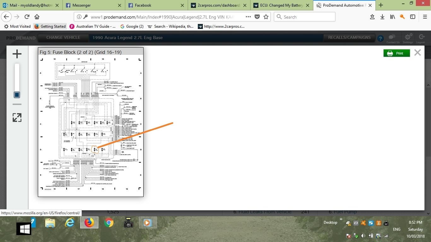The image size is (431, 242).
Task: Go to Firefox home page
Action: pos(37,17)
